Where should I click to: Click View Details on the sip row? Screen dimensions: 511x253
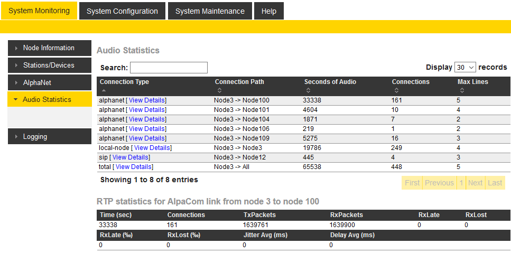[x=131, y=157]
